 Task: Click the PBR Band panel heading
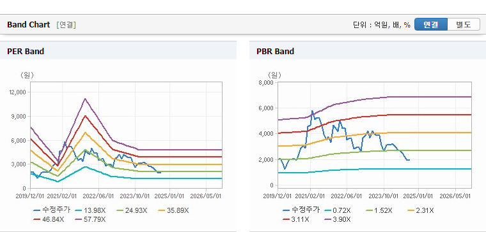[275, 51]
